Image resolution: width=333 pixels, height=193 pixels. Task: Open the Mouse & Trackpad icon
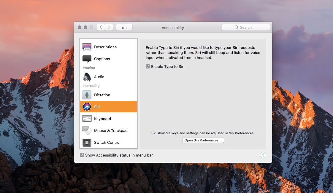pos(87,130)
